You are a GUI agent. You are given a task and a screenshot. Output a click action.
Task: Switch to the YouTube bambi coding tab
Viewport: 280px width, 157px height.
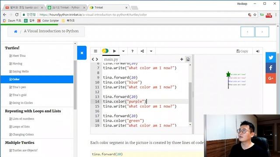coord(24,7)
